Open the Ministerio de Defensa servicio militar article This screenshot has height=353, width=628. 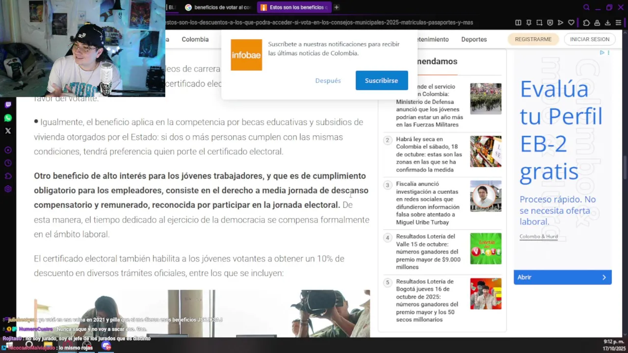tap(430, 105)
